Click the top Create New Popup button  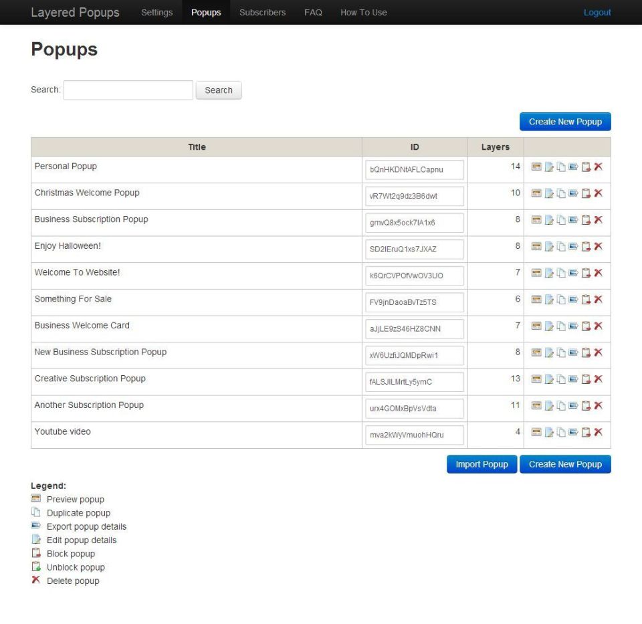click(565, 122)
